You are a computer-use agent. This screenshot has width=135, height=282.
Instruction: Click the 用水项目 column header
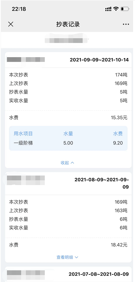(x=23, y=134)
